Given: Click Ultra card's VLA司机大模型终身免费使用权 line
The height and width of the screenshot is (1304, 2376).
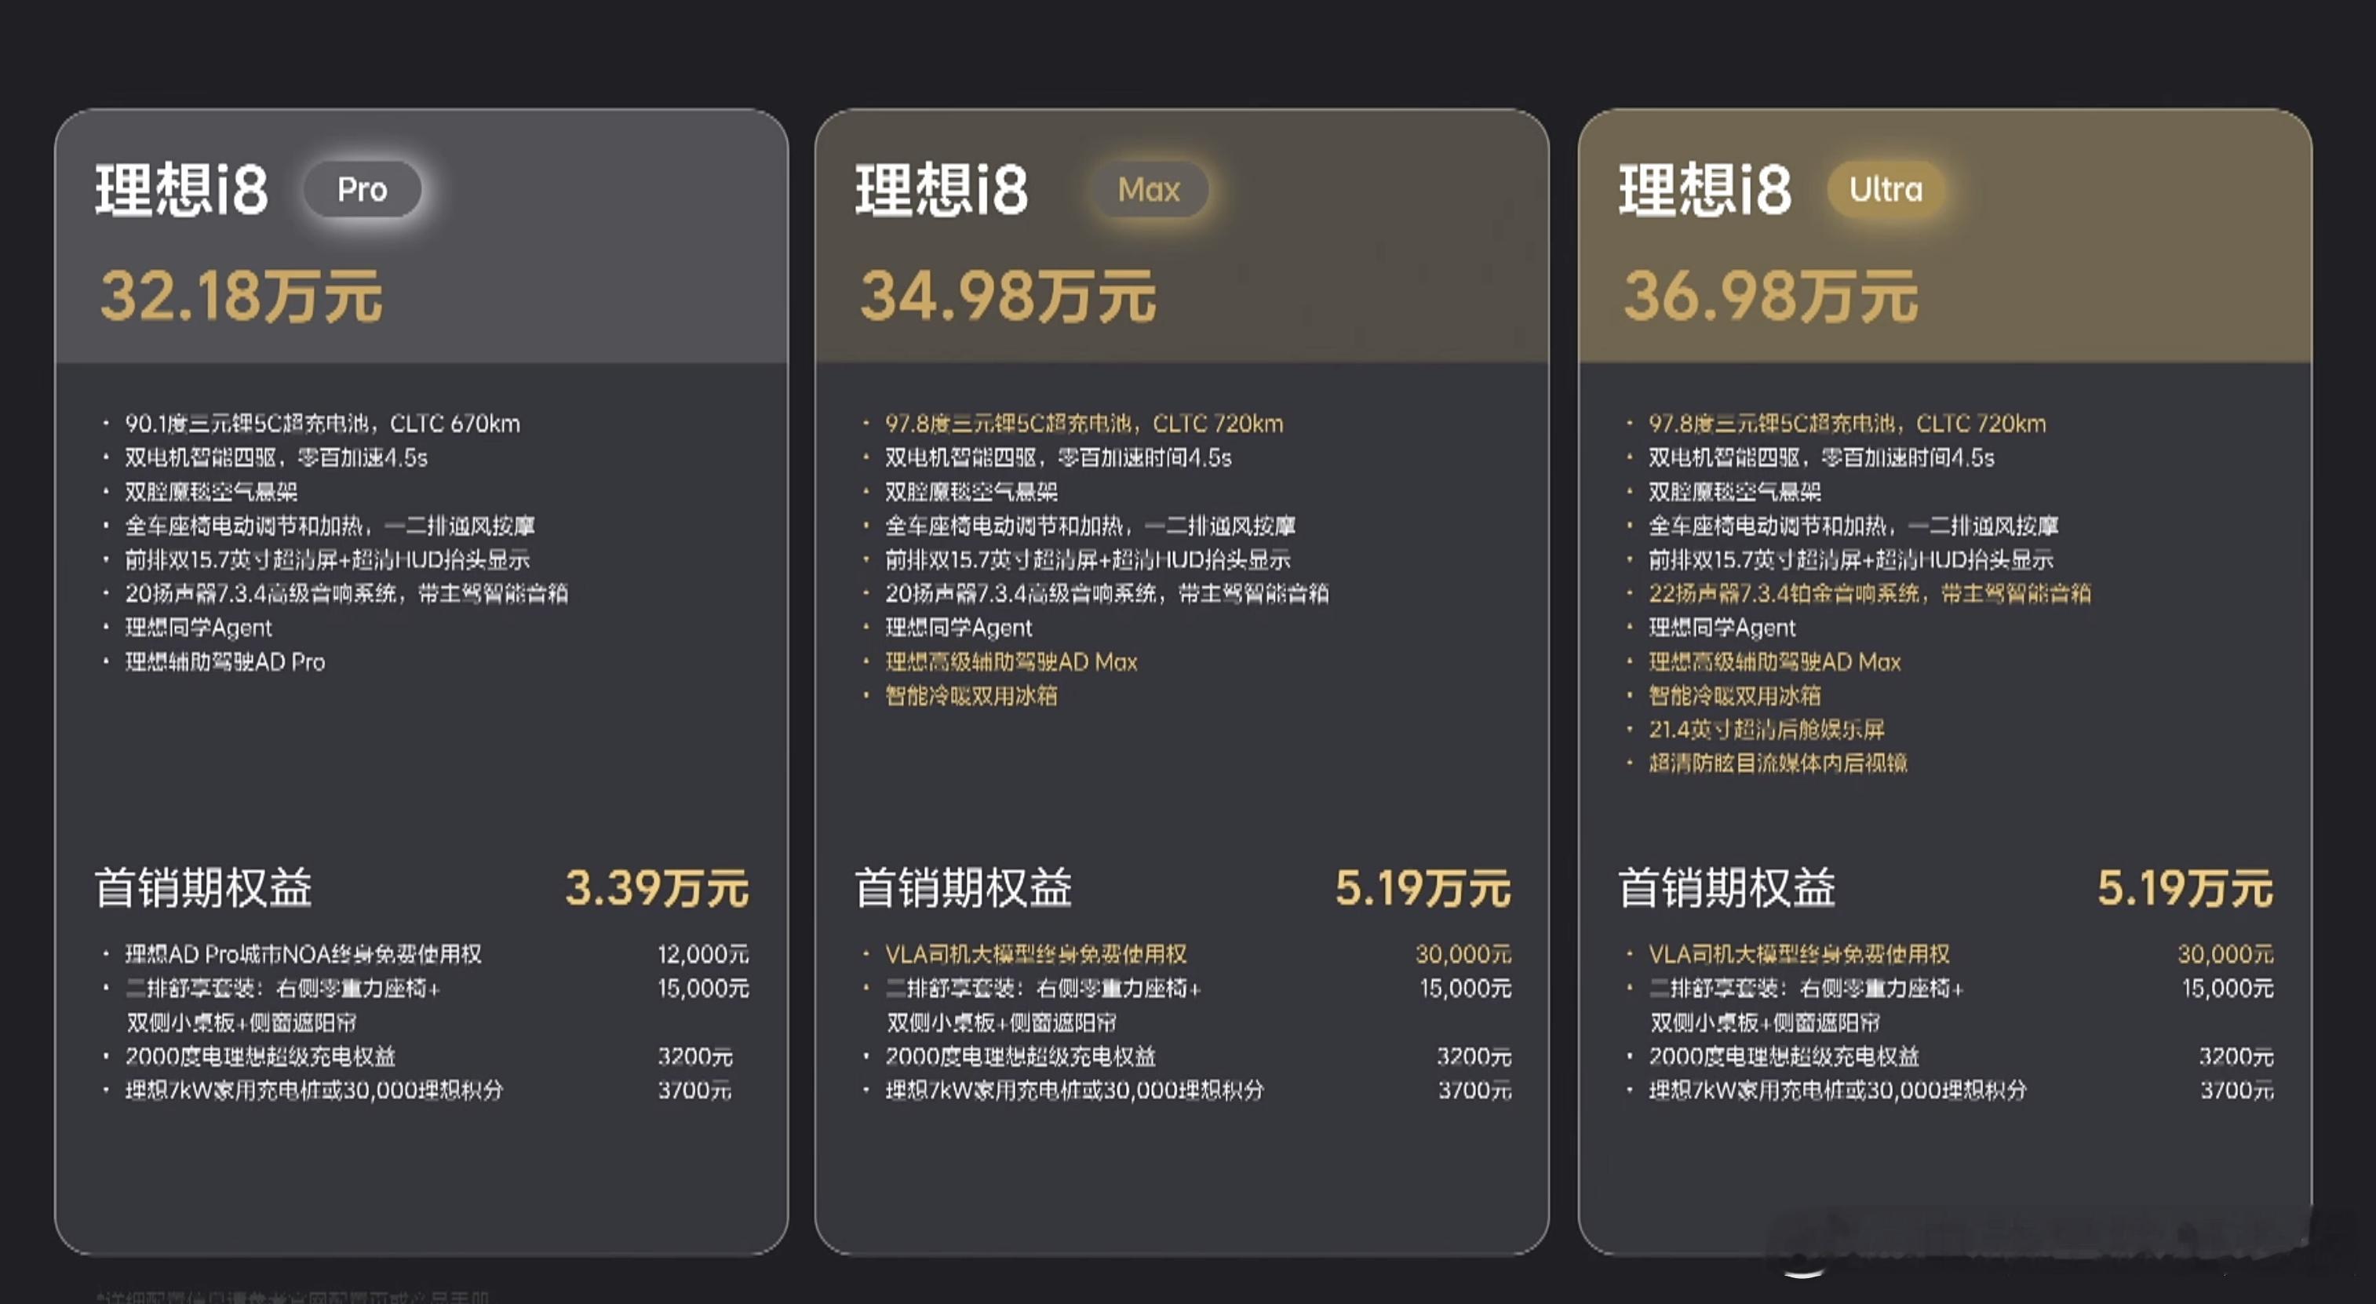Looking at the screenshot, I should [x=1799, y=953].
